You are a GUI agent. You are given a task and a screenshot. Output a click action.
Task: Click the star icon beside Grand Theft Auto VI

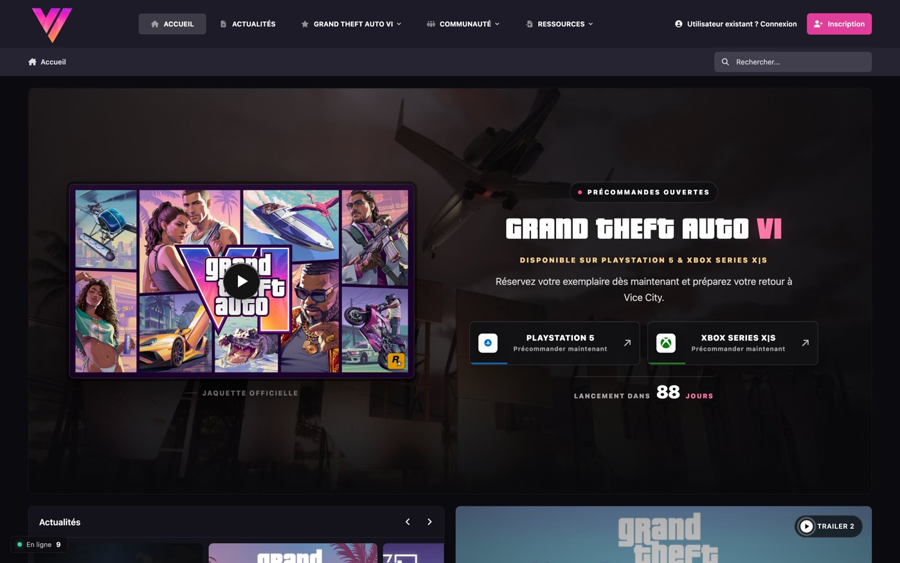(305, 24)
